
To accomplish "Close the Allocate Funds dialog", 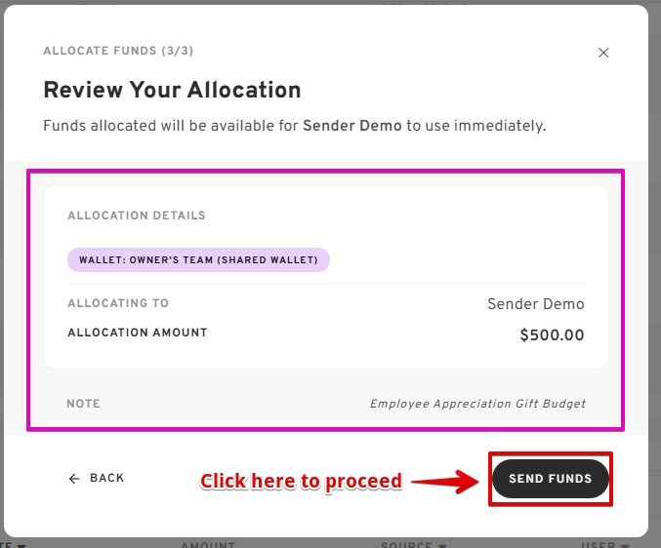I will tap(603, 53).
